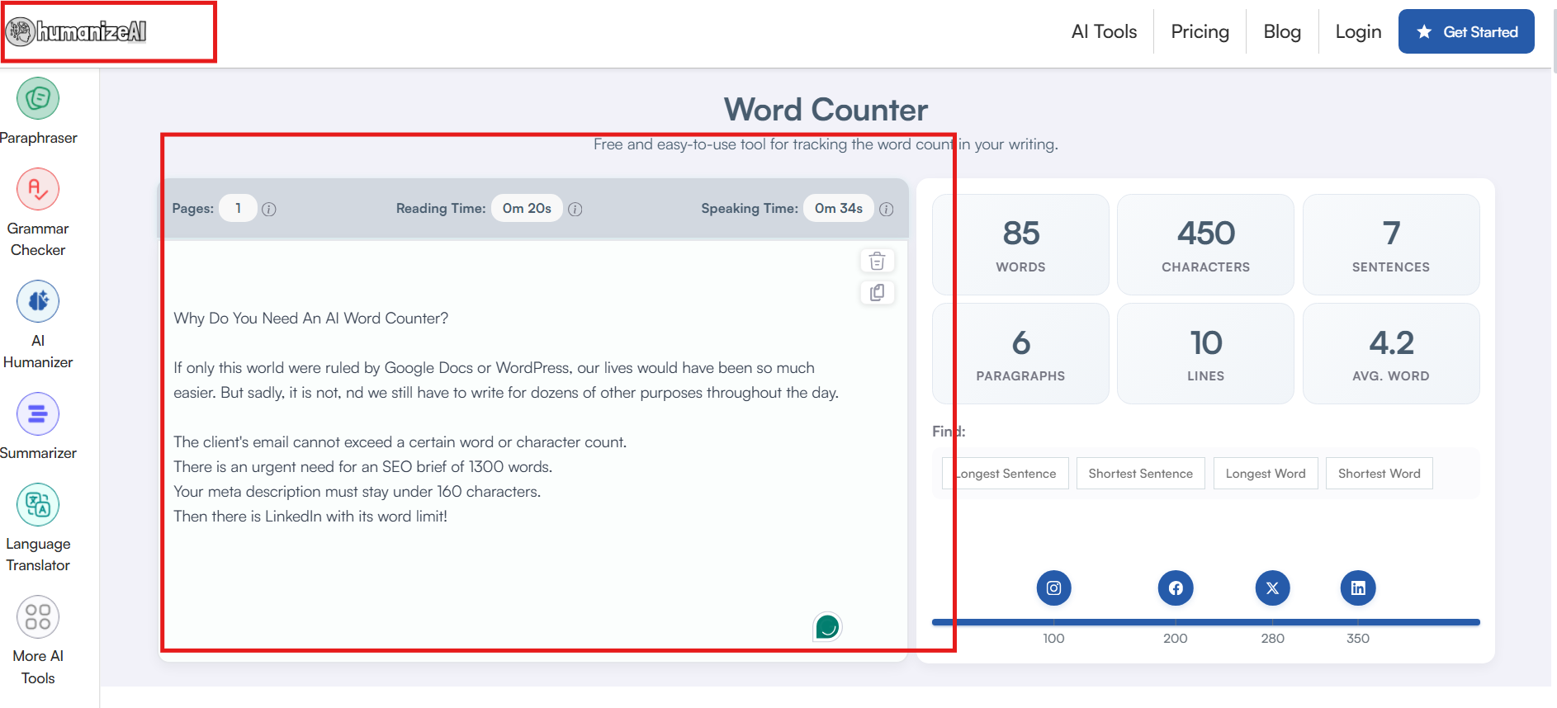
Task: Click the blue word-limit progress bar
Action: 1205,622
